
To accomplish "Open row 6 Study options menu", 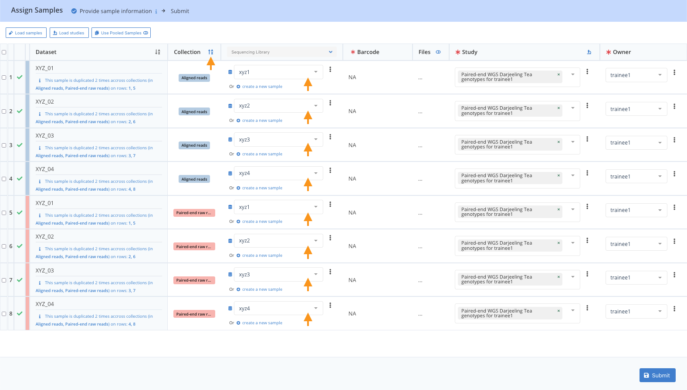I will [587, 240].
